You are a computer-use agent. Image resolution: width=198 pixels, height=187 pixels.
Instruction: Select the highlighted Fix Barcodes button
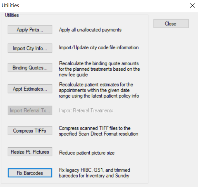point(30,173)
